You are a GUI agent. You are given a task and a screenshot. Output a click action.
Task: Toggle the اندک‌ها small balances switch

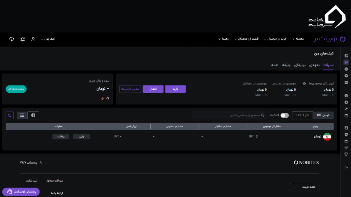[x=285, y=115]
